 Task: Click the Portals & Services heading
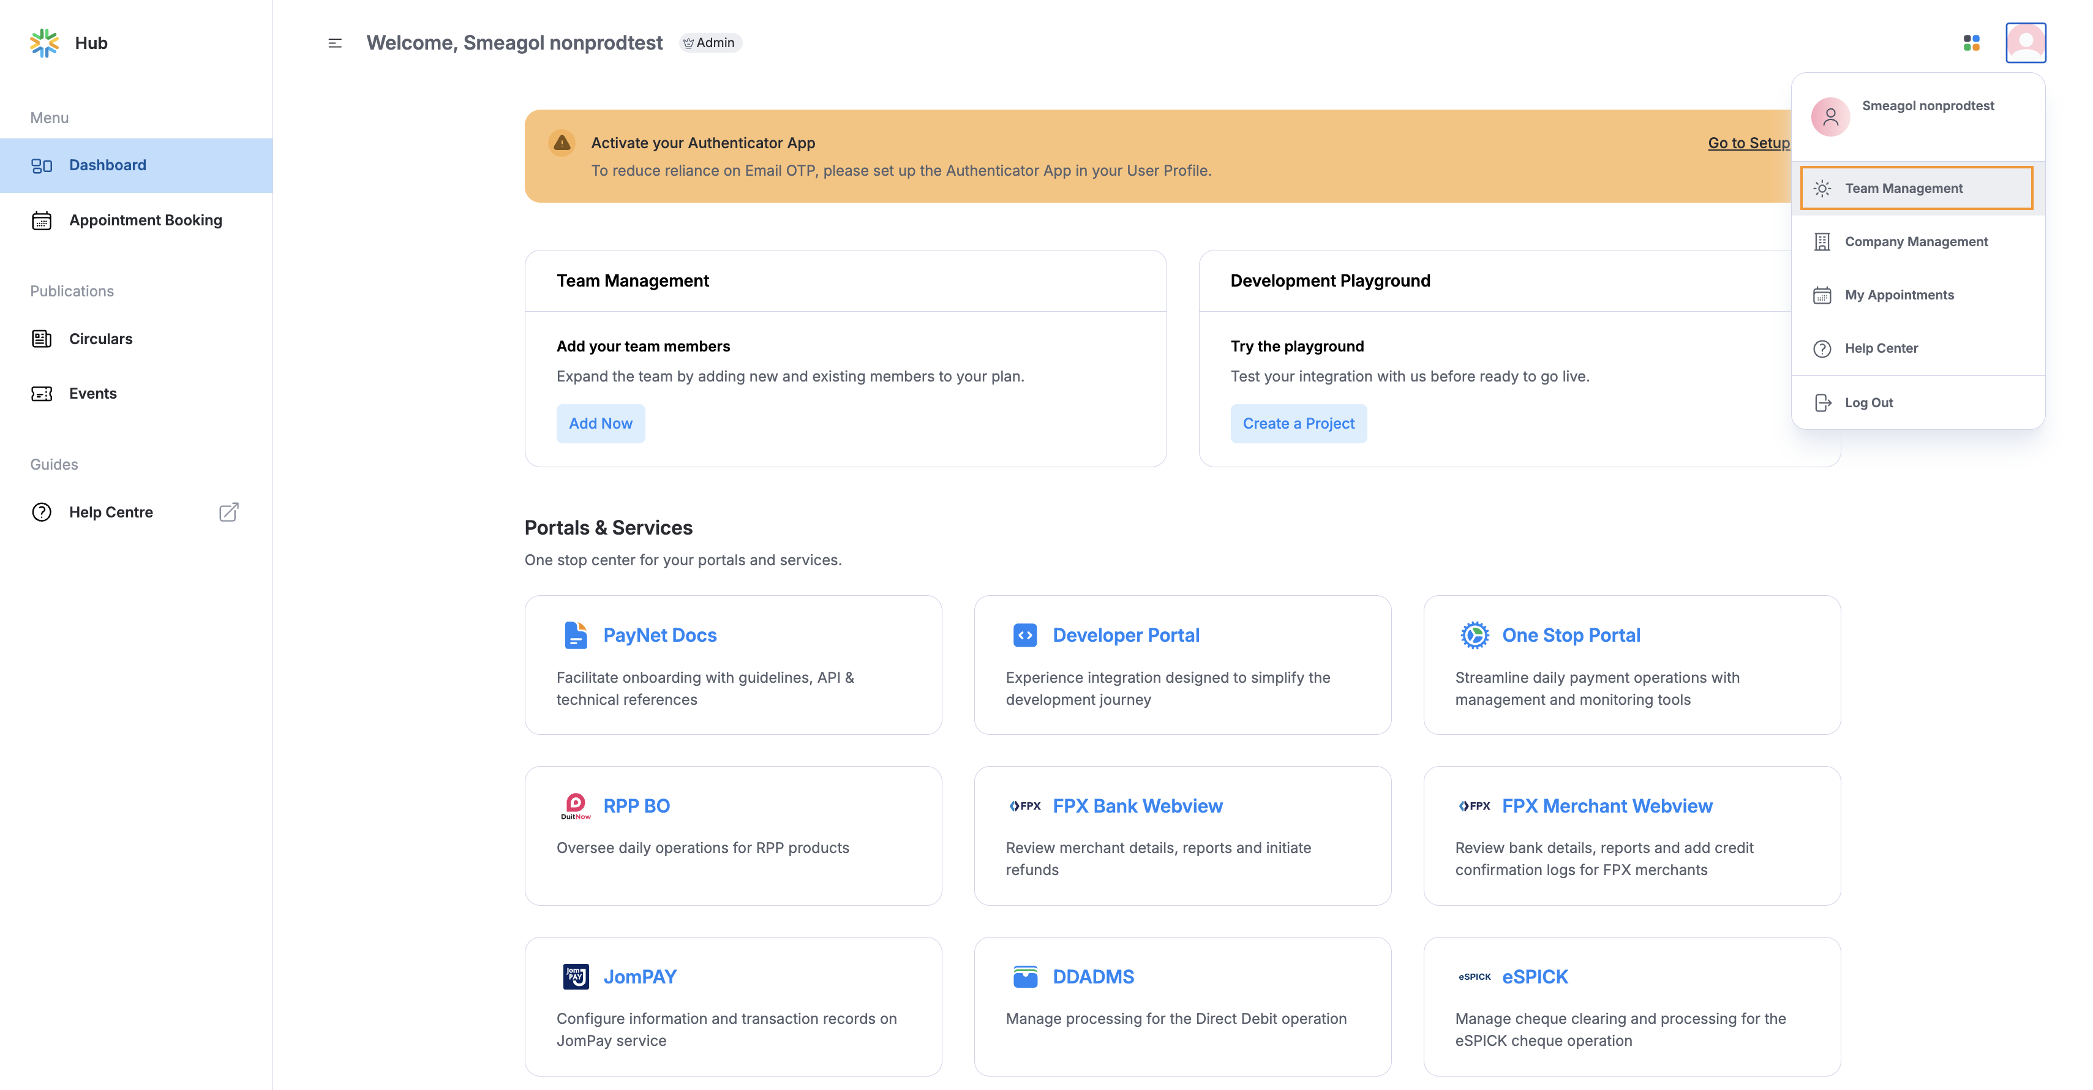(609, 528)
